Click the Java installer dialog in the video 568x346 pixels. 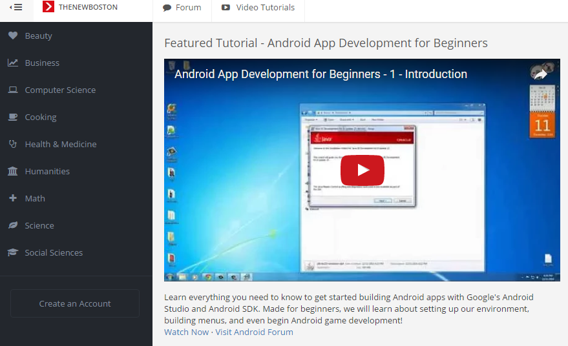click(x=363, y=167)
